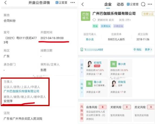Click the 暂无关联风险 text
The width and height of the screenshot is (155, 125).
[117, 115]
